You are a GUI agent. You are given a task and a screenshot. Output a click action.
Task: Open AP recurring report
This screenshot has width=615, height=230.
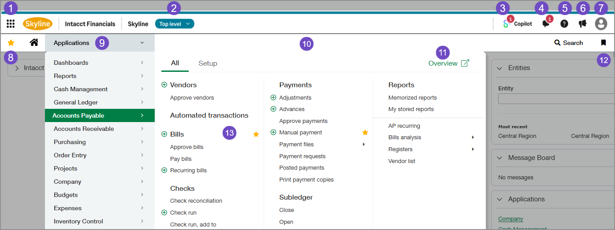[x=404, y=126]
